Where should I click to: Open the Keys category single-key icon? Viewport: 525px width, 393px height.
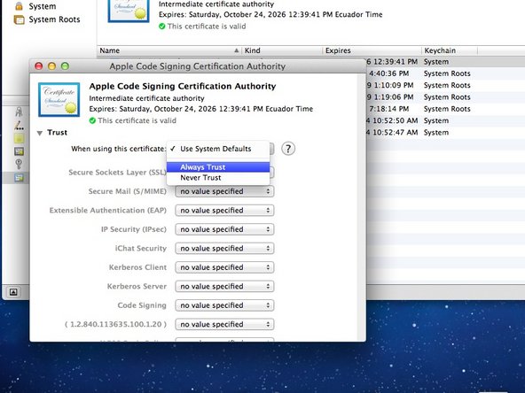[x=19, y=164]
